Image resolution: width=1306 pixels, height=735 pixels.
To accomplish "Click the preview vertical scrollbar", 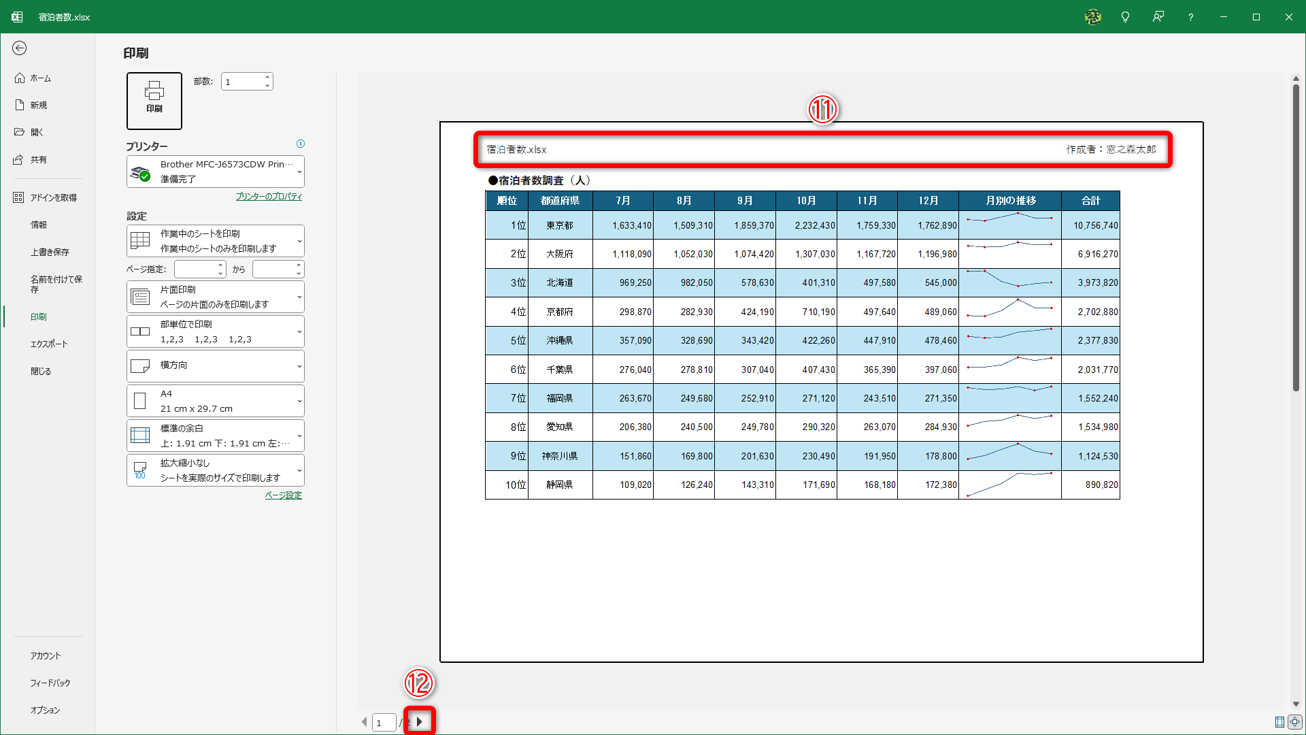I will click(1296, 238).
